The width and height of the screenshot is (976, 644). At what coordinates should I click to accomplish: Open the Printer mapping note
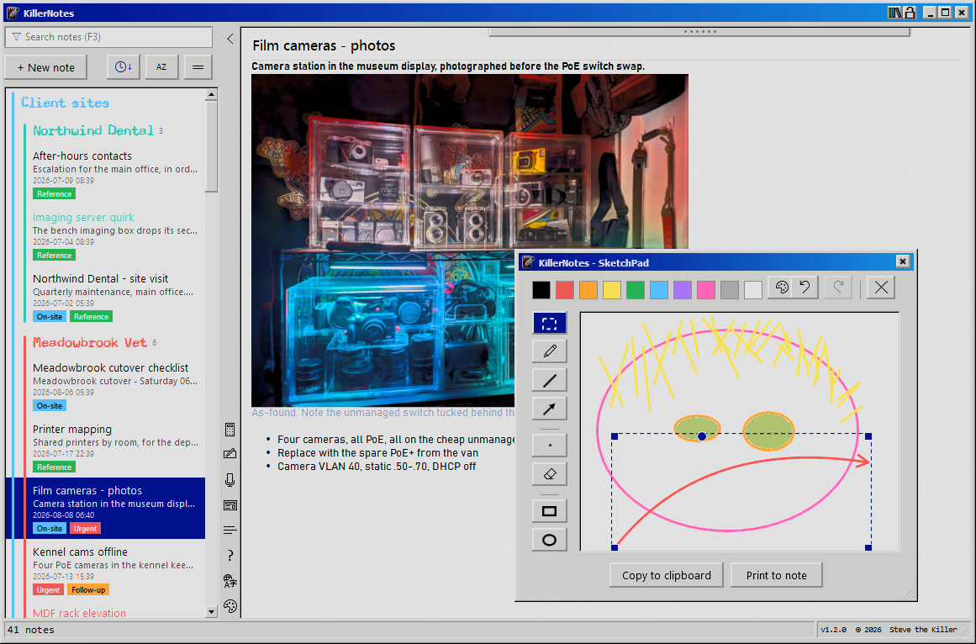click(x=115, y=447)
